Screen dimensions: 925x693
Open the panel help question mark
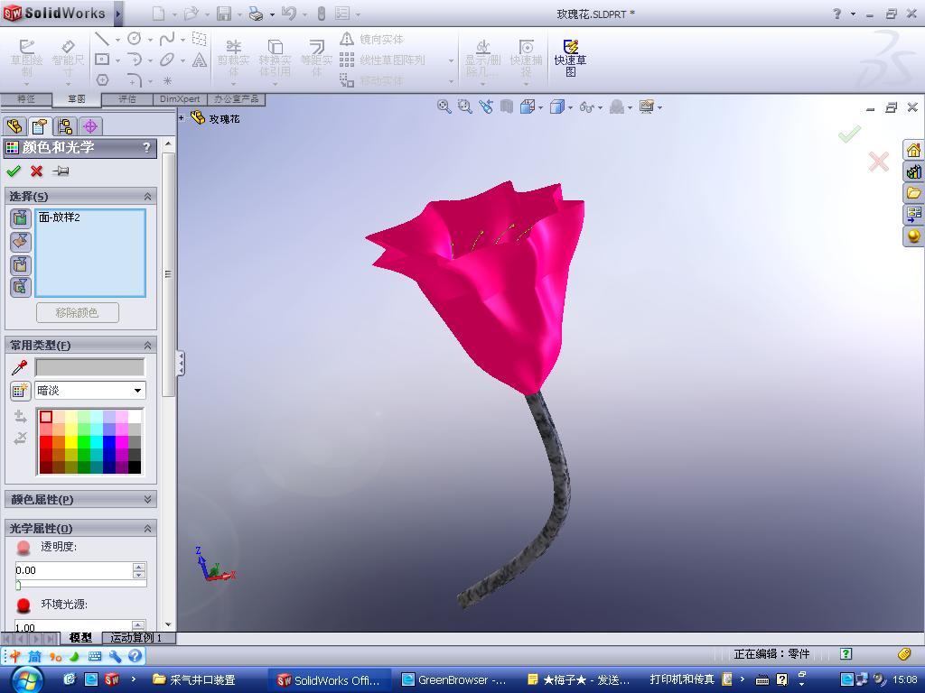coord(146,147)
